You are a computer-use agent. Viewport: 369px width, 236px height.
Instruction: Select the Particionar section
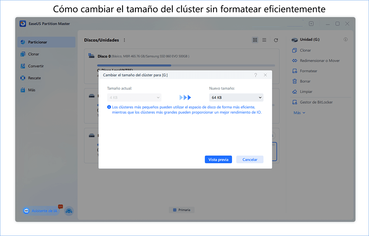point(38,42)
